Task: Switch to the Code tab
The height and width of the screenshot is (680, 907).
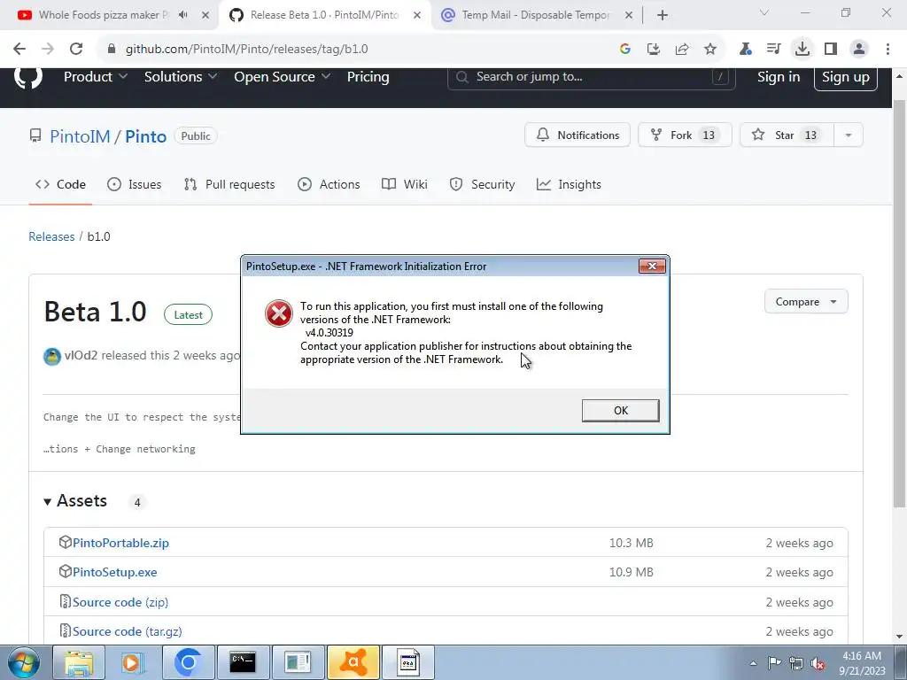Action: [x=60, y=184]
